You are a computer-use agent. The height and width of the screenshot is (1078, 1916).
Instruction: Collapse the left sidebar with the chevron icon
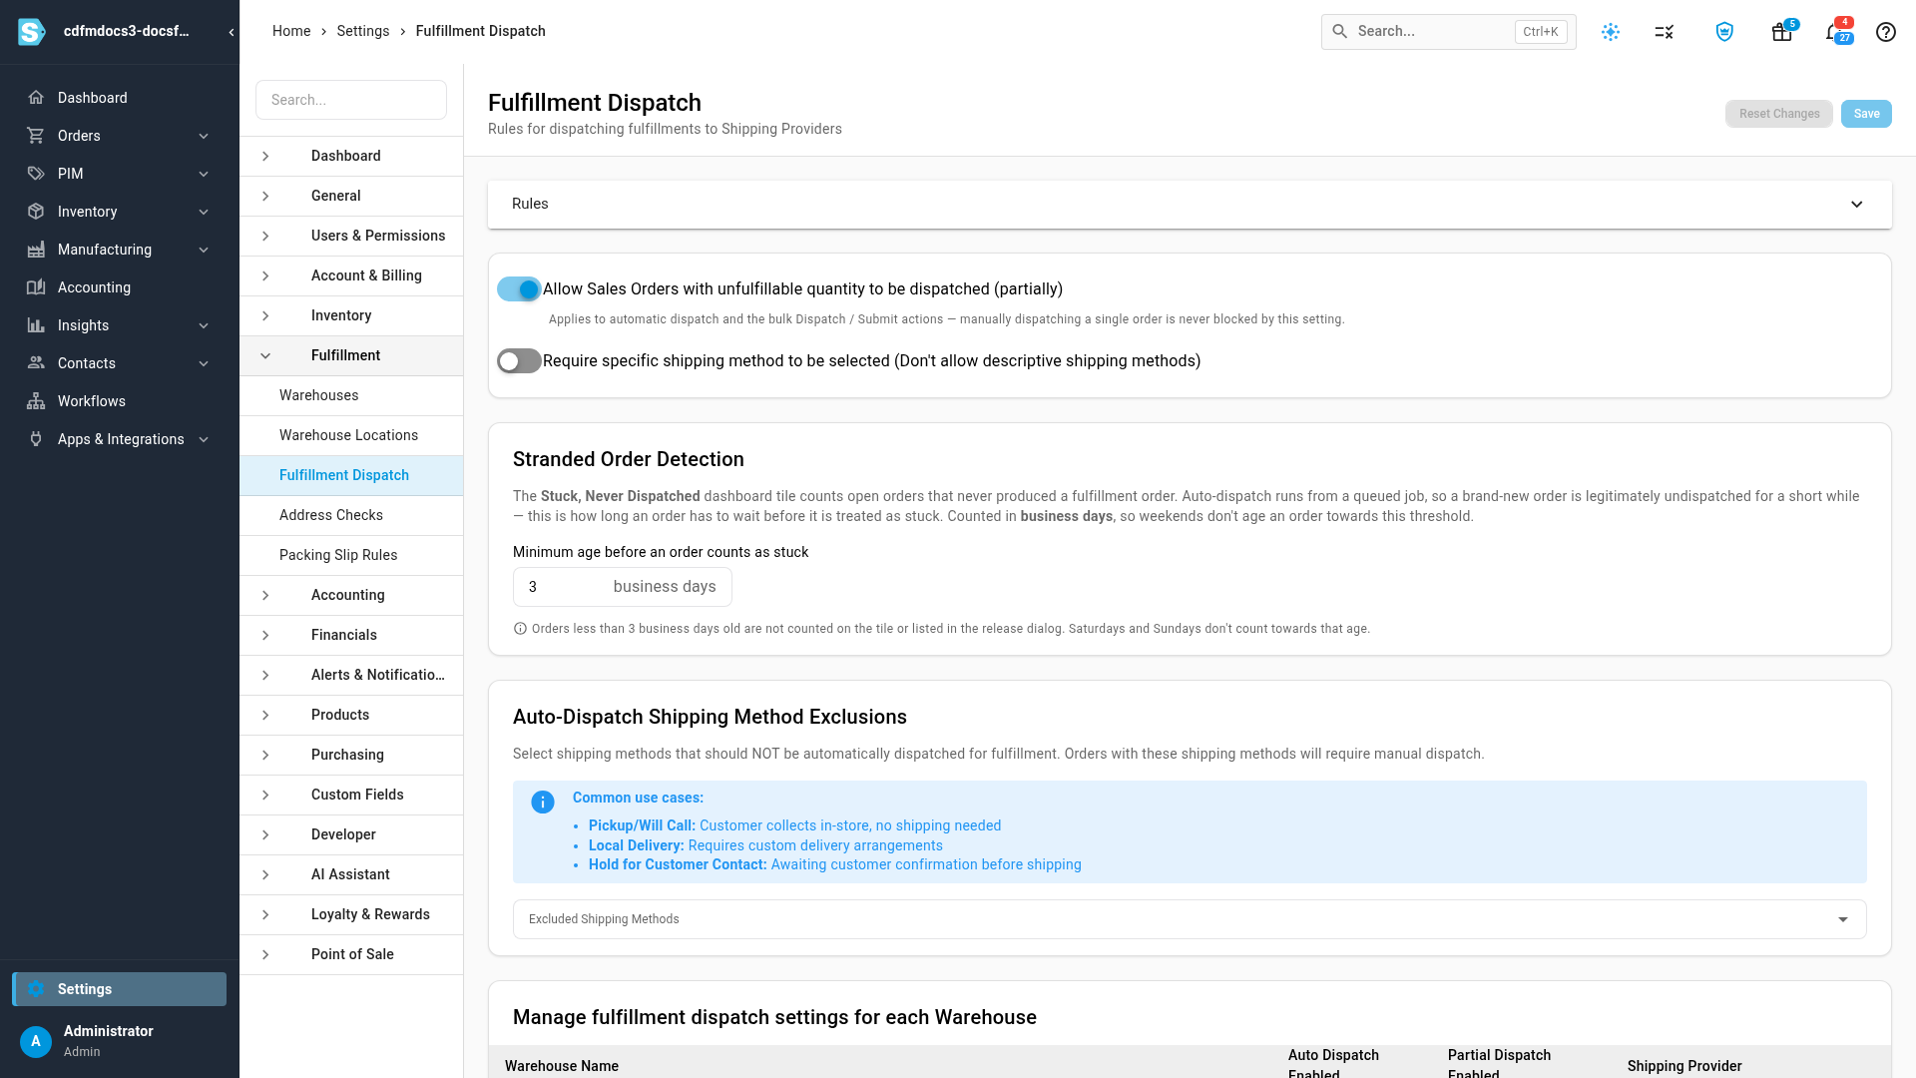tap(232, 32)
